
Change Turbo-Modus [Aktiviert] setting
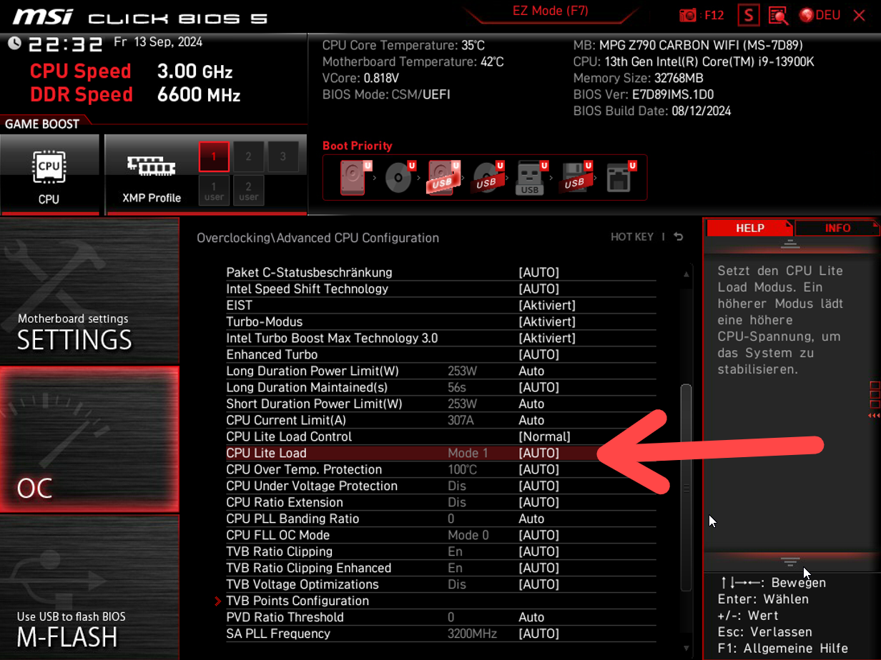547,321
